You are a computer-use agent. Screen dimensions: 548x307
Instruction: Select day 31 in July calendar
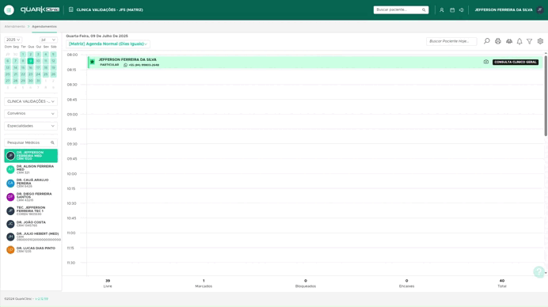38,81
